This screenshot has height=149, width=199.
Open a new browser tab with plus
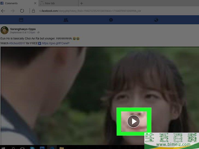tap(81, 3)
